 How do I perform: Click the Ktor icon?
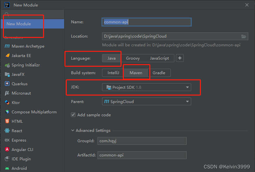7,102
